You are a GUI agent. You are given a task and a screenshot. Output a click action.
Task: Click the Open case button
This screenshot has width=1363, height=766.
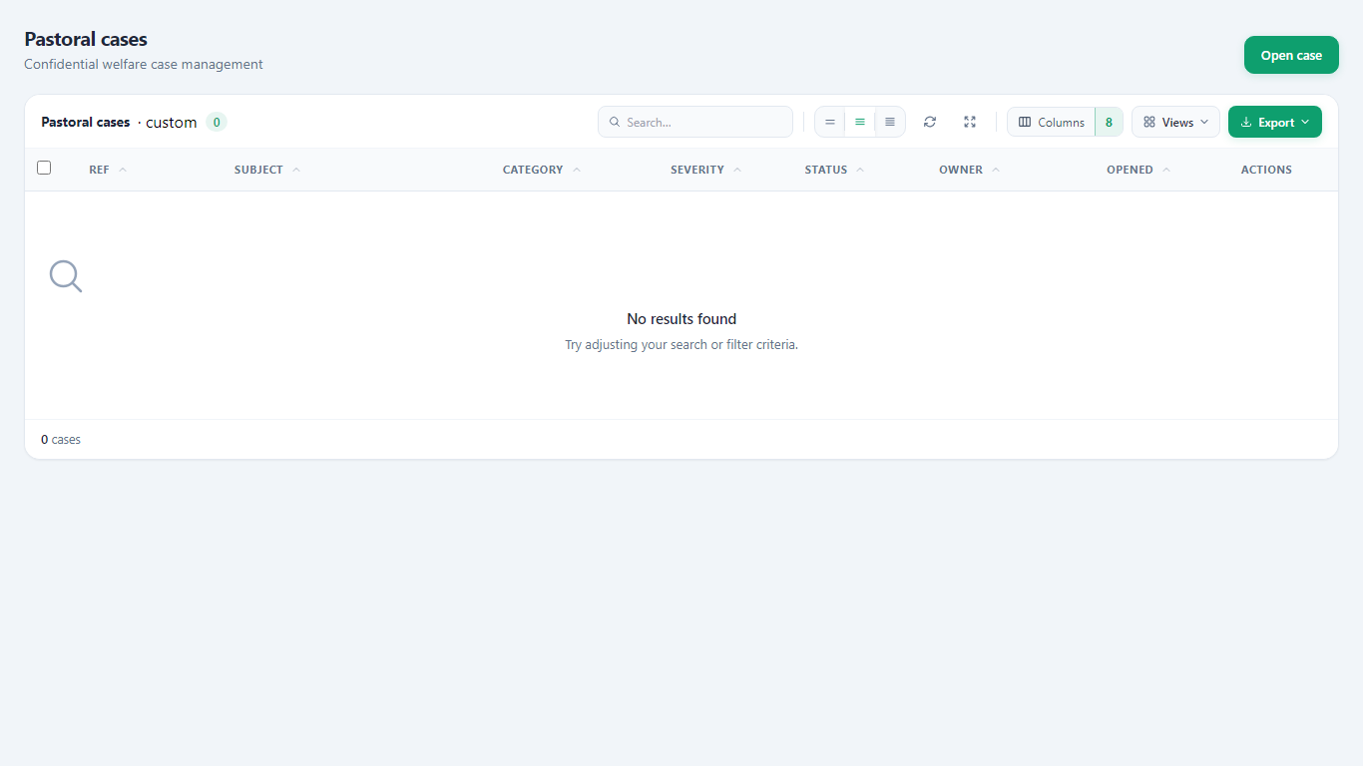pos(1291,55)
